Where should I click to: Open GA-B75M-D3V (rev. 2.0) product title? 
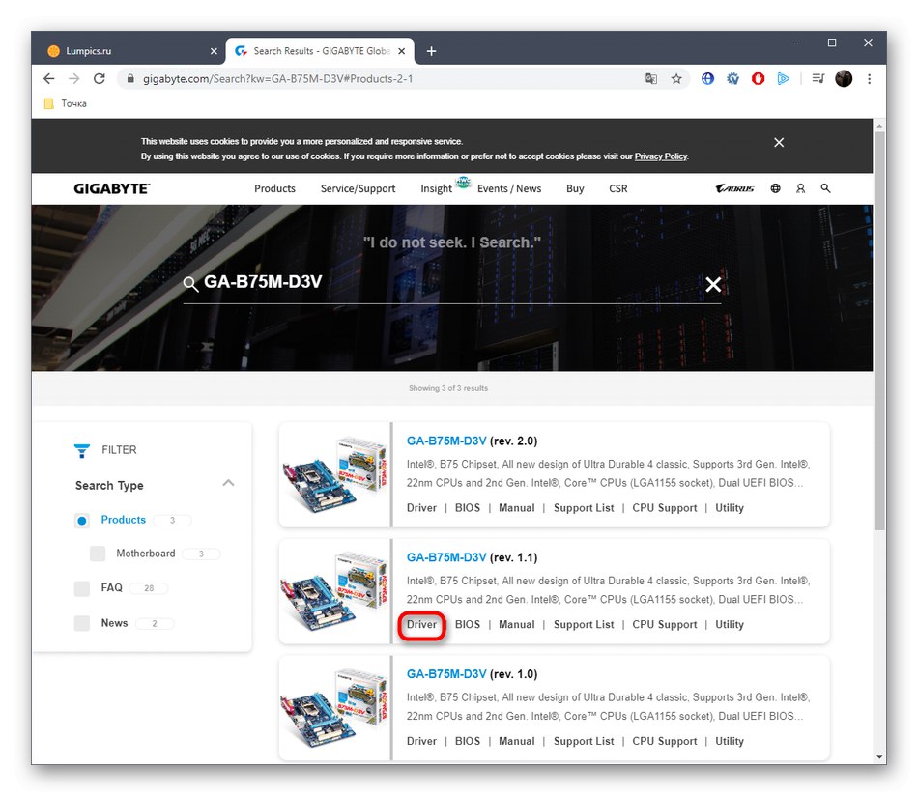pyautogui.click(x=472, y=441)
